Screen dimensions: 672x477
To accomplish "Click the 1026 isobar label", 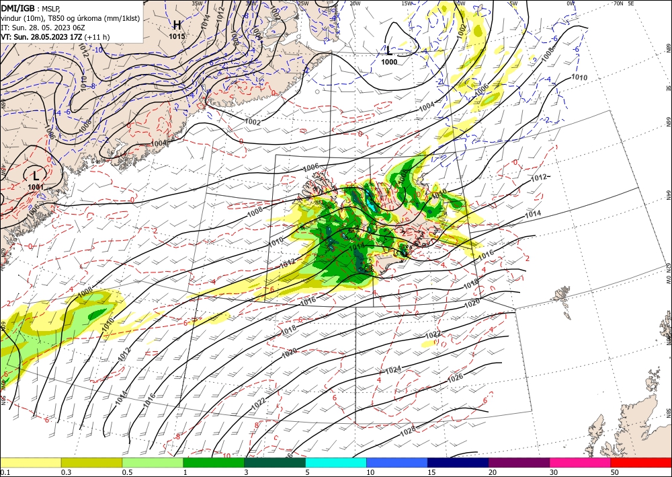I will [455, 378].
